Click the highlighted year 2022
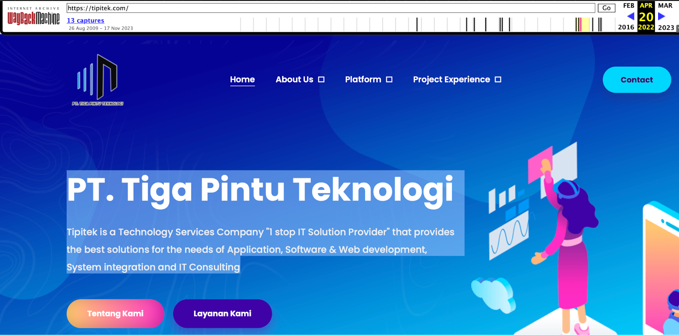 coord(646,27)
